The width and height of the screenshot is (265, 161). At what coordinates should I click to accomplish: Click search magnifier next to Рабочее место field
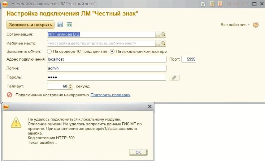[x=163, y=43]
